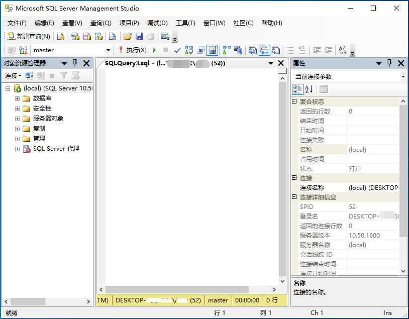The width and height of the screenshot is (409, 319).
Task: Click inside the query editor area
Action: (x=192, y=177)
